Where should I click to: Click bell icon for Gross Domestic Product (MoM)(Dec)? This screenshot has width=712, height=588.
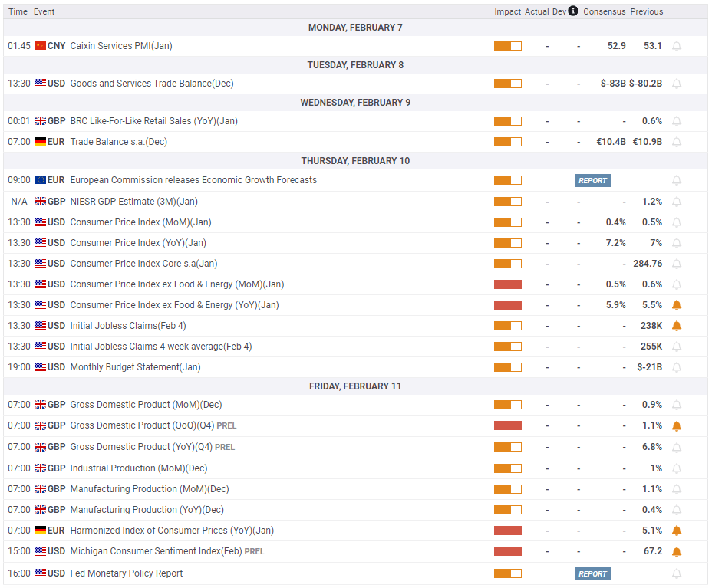point(677,405)
